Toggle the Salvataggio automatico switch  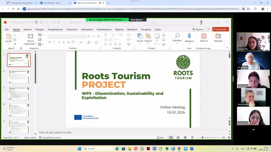(x=34, y=22)
